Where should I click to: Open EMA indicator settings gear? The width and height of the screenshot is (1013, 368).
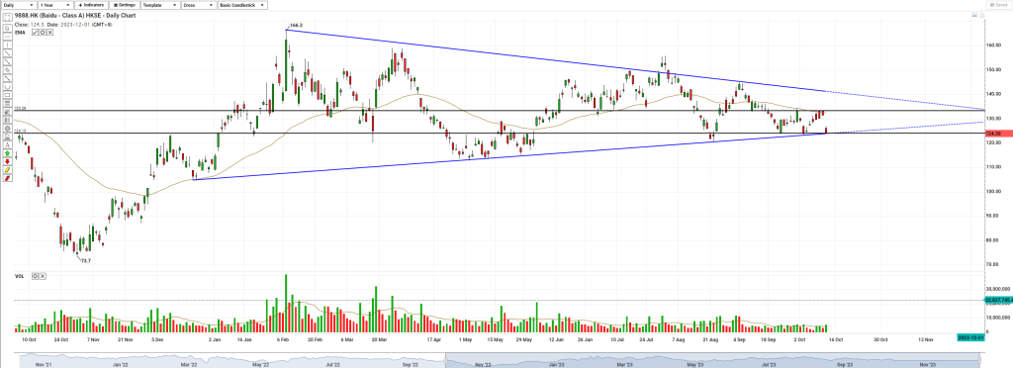(x=42, y=32)
